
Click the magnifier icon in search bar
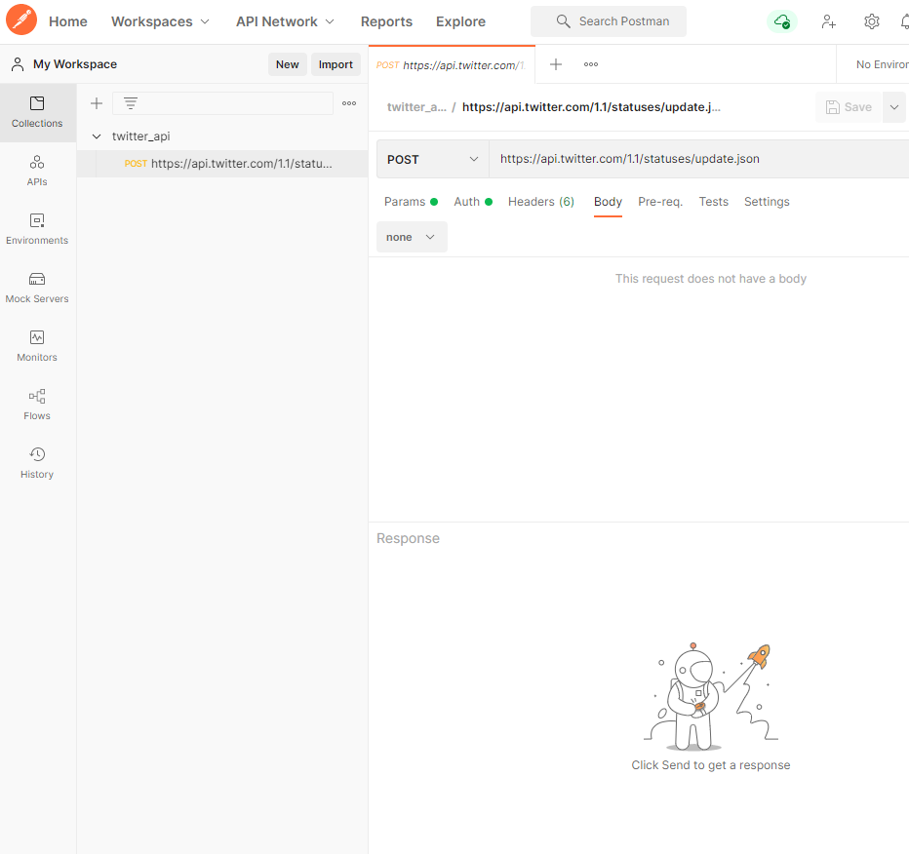tap(563, 21)
